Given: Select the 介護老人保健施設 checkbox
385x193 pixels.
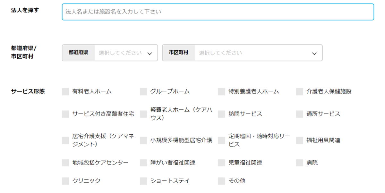Looking at the screenshot, I should (300, 92).
